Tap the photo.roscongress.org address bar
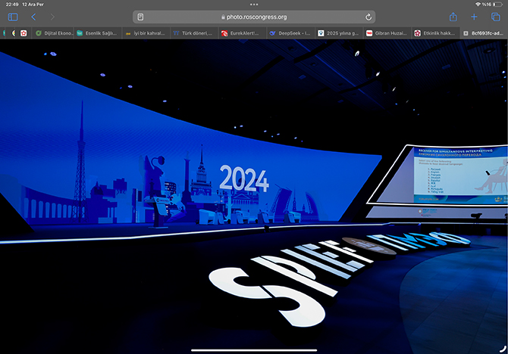Screen dimensions: 508x354 click(x=254, y=17)
